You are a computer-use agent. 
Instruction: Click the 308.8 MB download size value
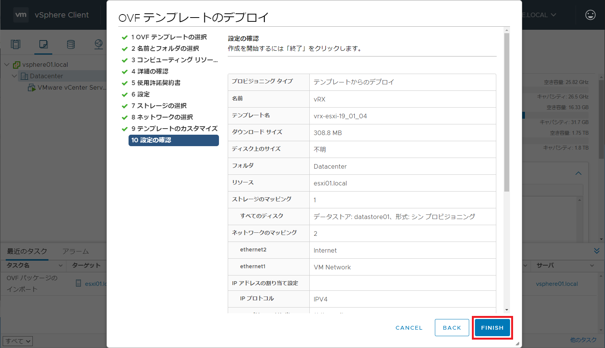point(328,133)
